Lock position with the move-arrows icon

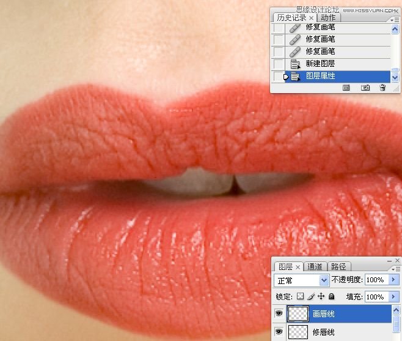tap(321, 296)
